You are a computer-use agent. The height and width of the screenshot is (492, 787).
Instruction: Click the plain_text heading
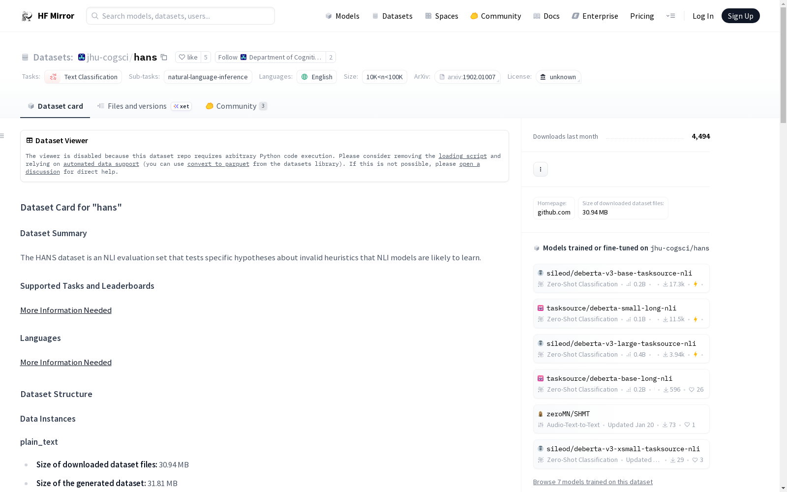[39, 442]
